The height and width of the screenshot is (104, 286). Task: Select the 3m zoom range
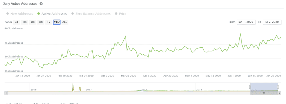33,22
